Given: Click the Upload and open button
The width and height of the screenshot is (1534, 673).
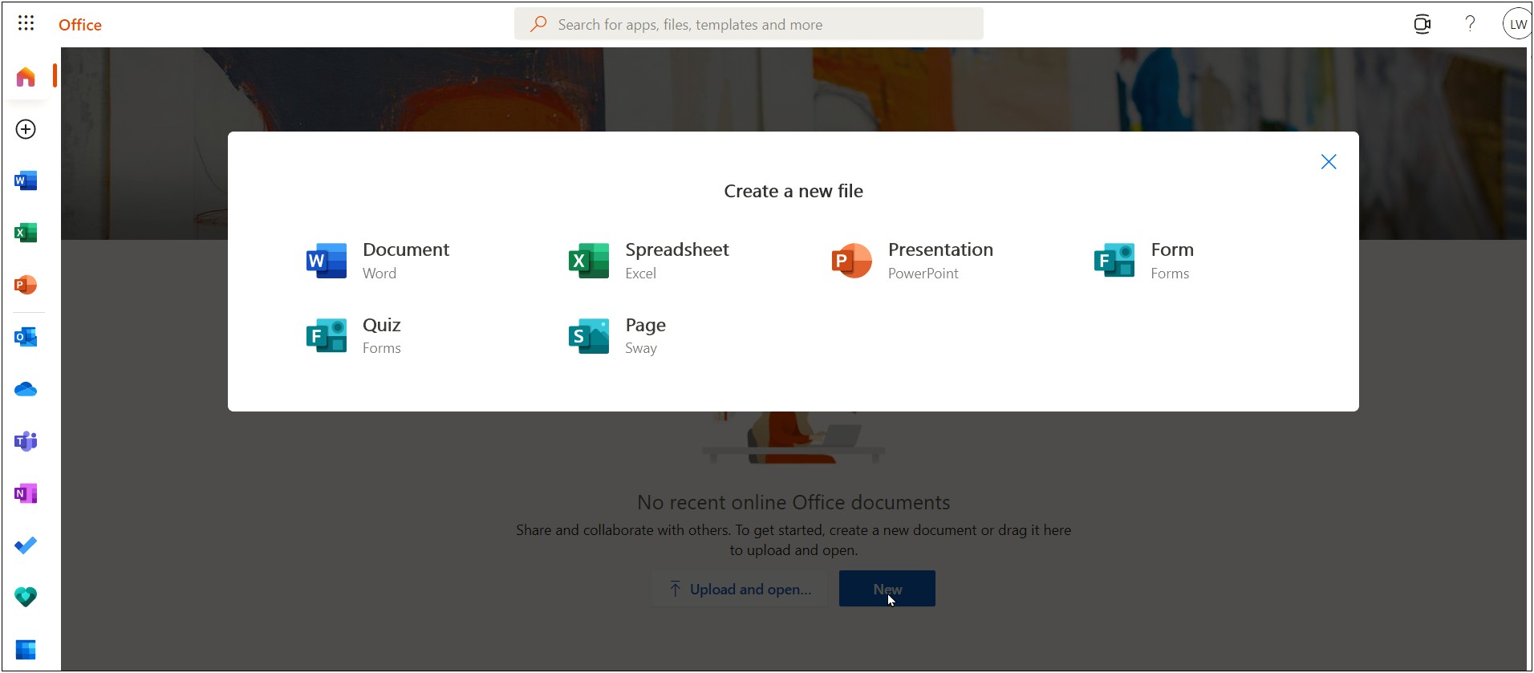Looking at the screenshot, I should (740, 589).
